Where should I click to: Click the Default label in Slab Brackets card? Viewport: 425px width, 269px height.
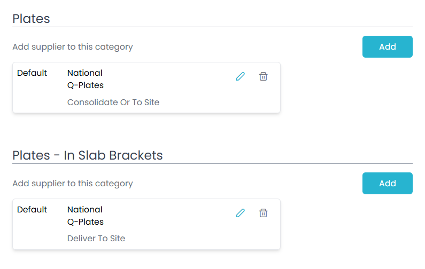[x=32, y=210]
